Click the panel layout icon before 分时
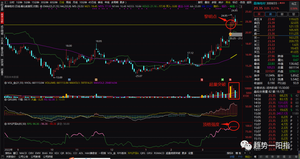300x159 pixels. (6, 2)
